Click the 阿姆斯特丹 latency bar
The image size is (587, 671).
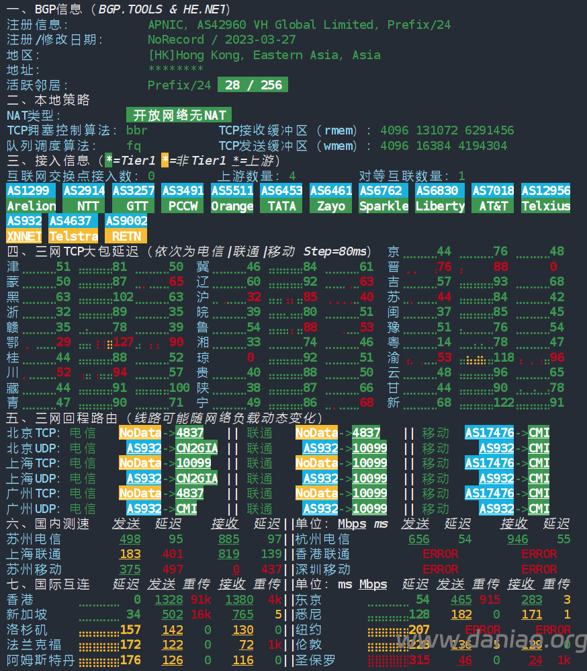(x=99, y=660)
